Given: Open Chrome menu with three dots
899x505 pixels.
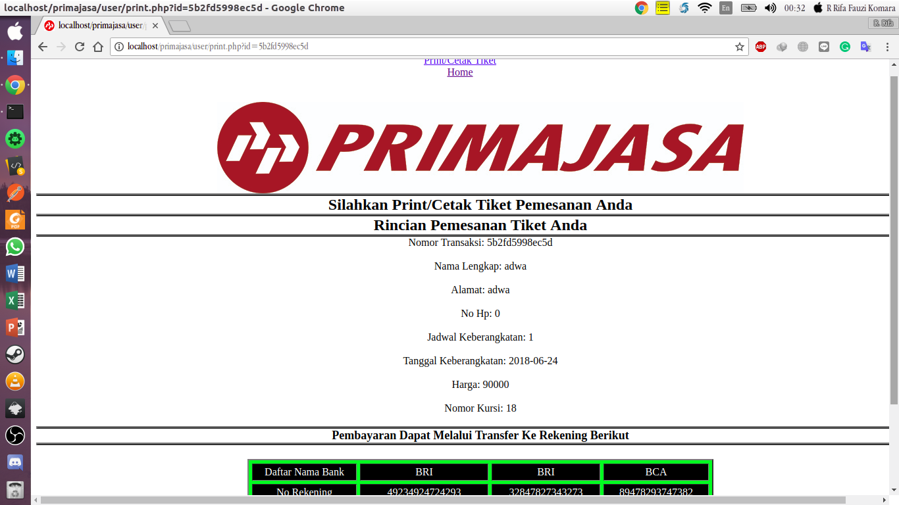Looking at the screenshot, I should [886, 47].
